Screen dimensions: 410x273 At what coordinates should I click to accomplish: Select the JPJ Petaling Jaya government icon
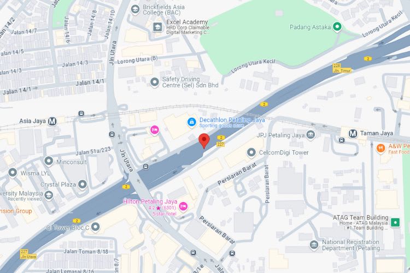(311, 135)
